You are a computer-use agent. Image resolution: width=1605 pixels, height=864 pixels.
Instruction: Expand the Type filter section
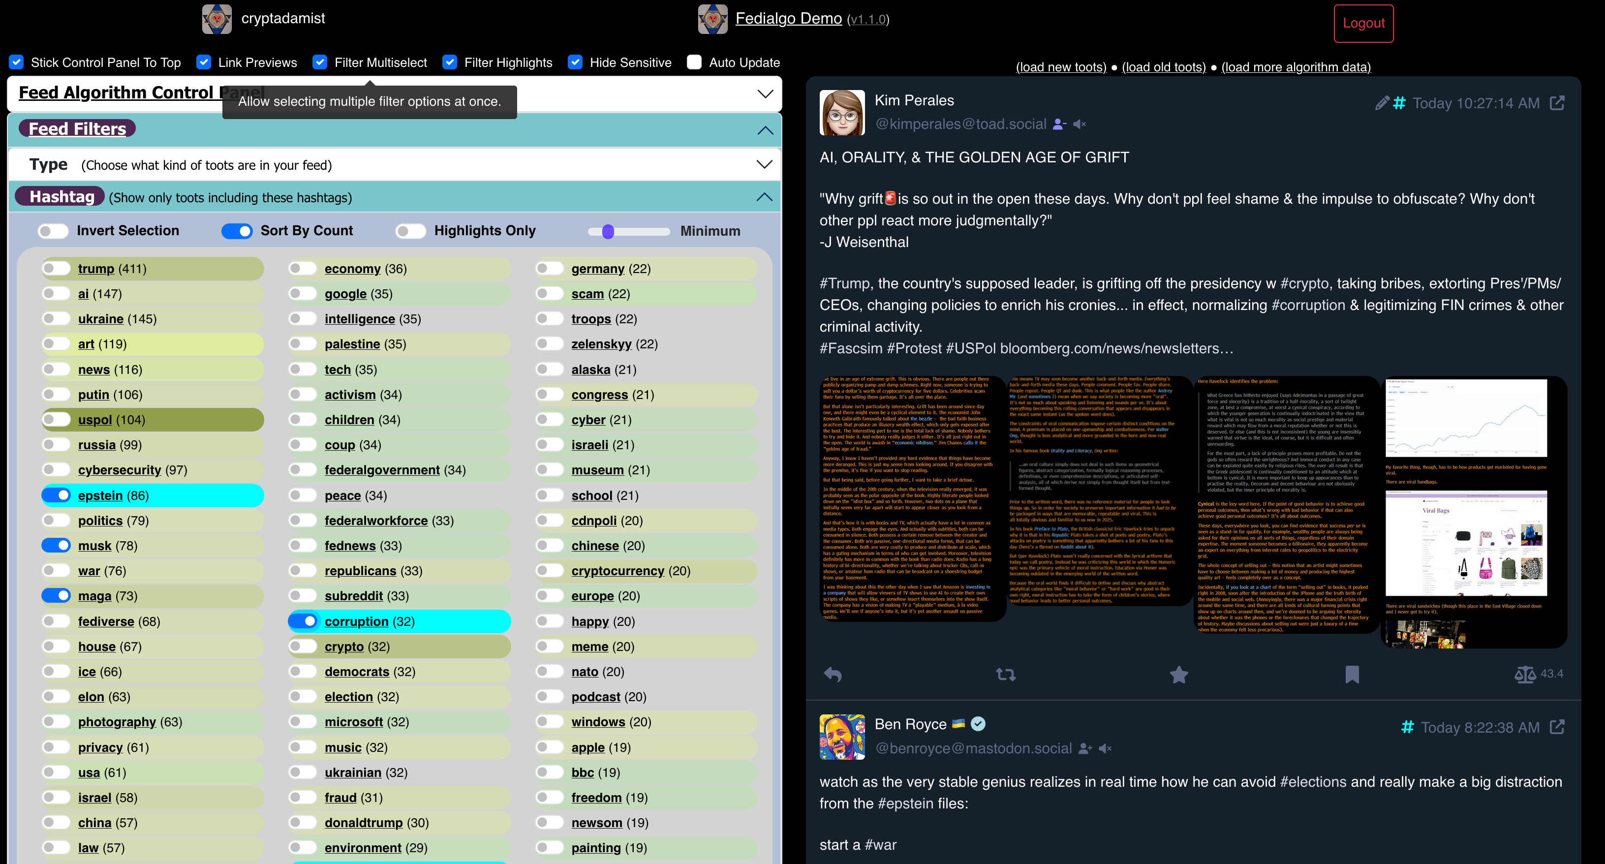point(764,164)
